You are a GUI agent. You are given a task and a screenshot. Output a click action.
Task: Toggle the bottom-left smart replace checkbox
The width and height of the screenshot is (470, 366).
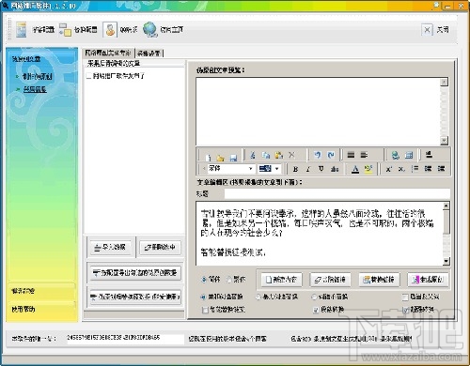pos(205,310)
